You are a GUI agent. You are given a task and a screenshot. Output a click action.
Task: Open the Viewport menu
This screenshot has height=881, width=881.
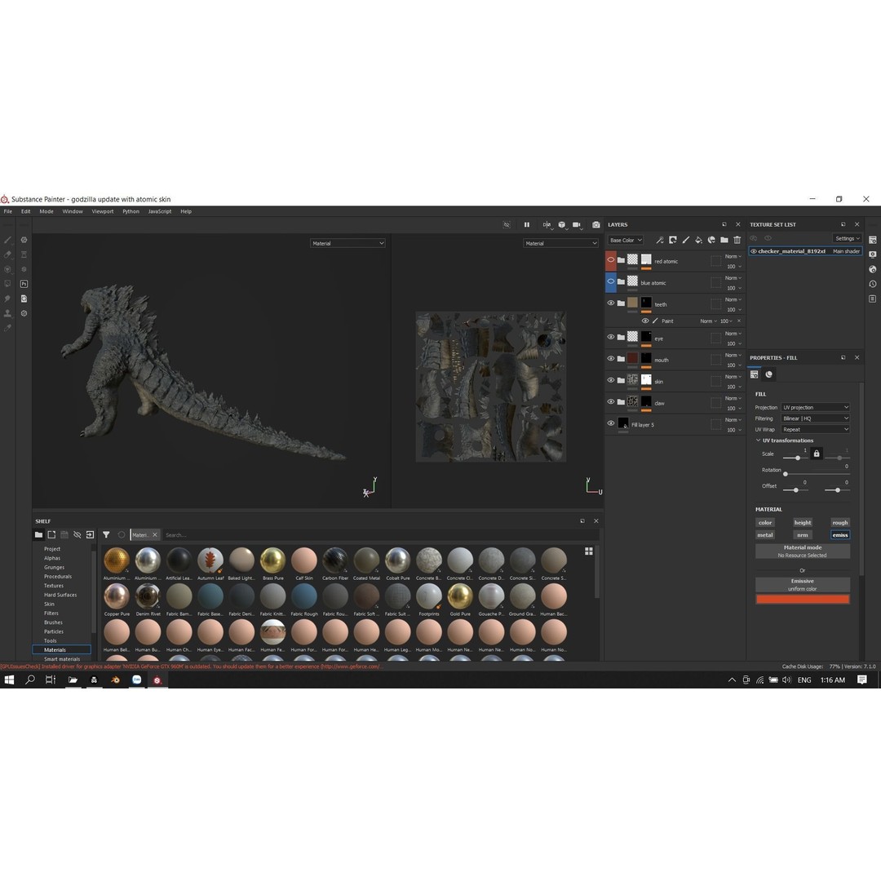tap(103, 211)
